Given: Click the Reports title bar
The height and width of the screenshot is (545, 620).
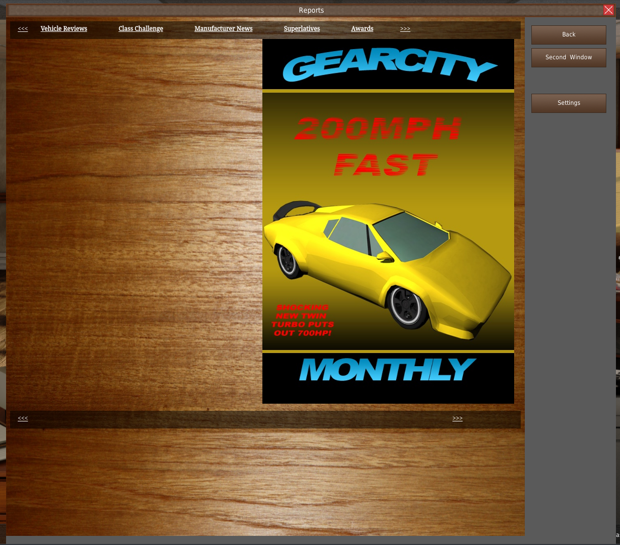Looking at the screenshot, I should pos(311,10).
